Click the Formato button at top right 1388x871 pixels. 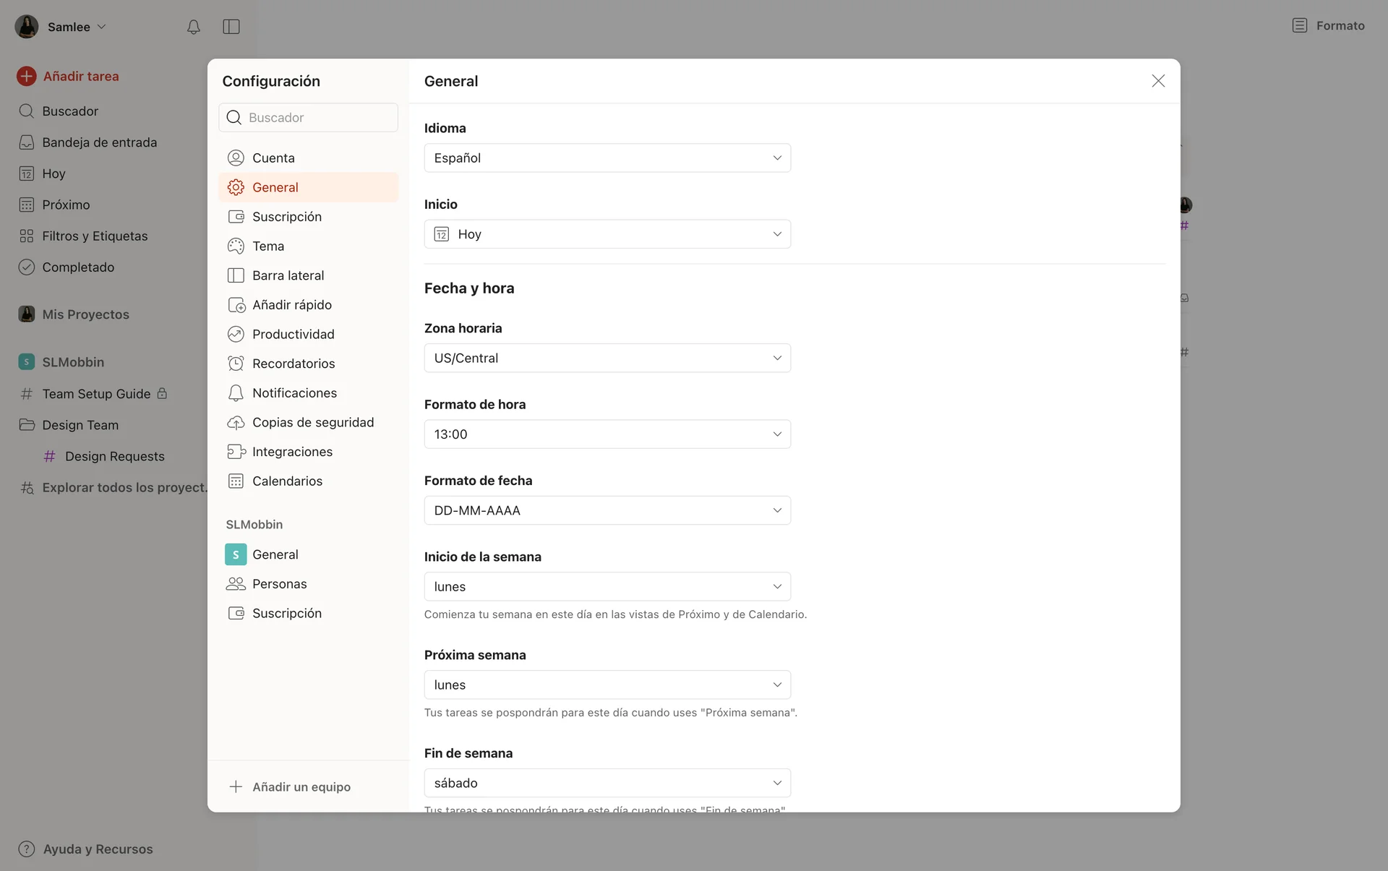pyautogui.click(x=1329, y=25)
